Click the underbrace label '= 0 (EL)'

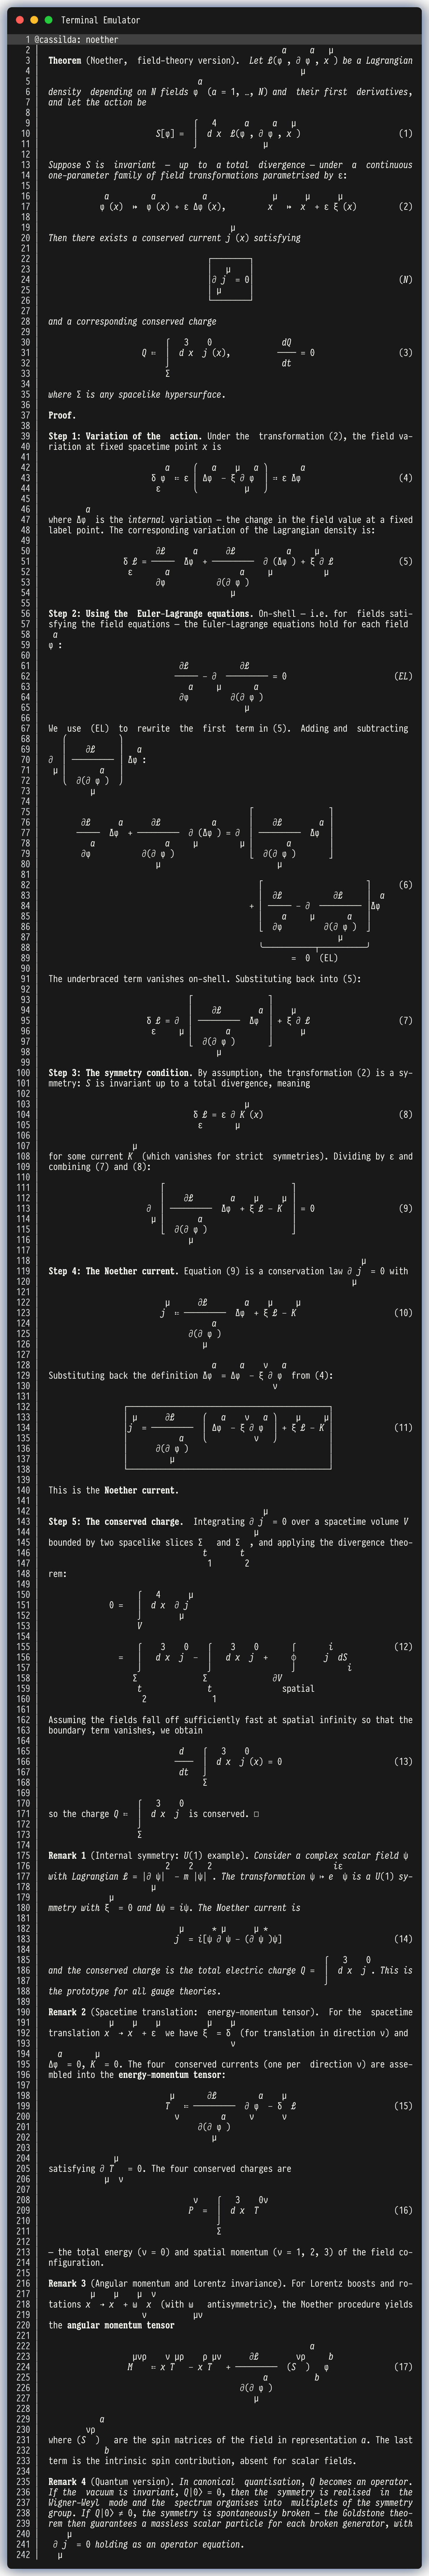coord(315,958)
